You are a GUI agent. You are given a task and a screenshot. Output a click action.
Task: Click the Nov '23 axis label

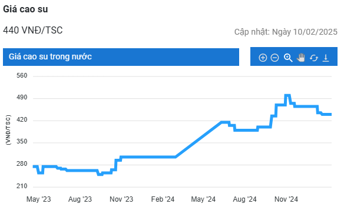coord(121,199)
